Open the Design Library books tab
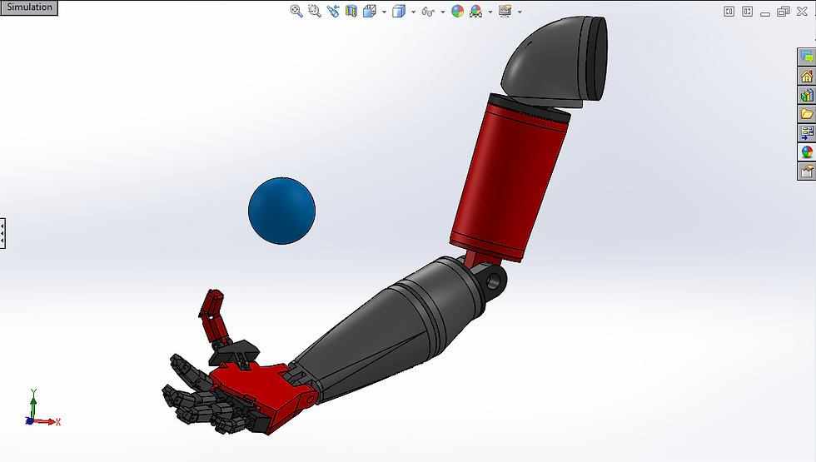The width and height of the screenshot is (816, 462). 807,95
